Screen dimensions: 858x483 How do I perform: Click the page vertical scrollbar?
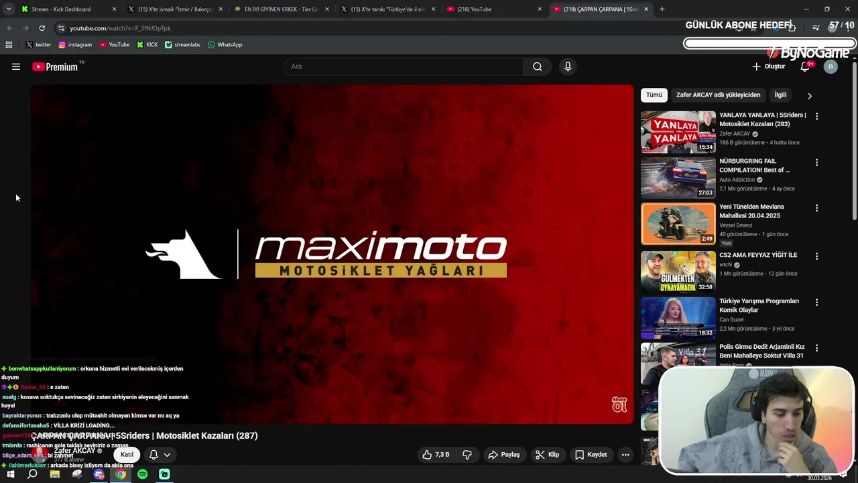pos(854,141)
